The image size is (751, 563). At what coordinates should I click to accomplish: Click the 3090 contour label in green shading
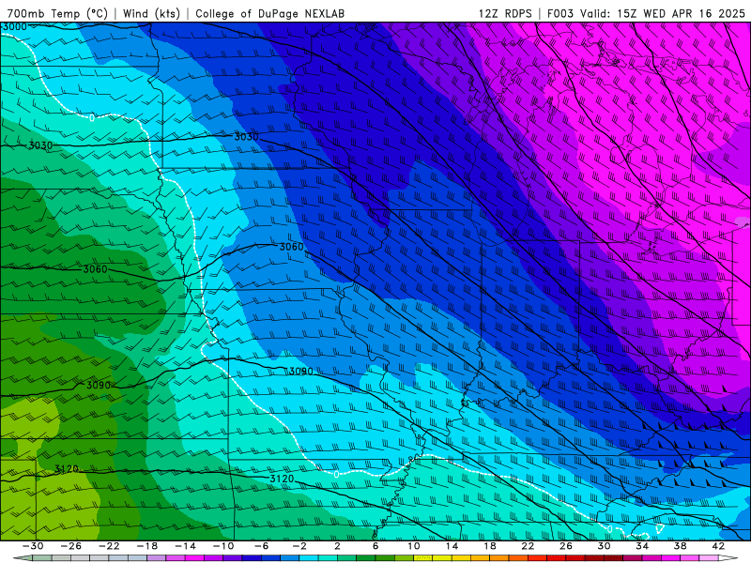[99, 385]
